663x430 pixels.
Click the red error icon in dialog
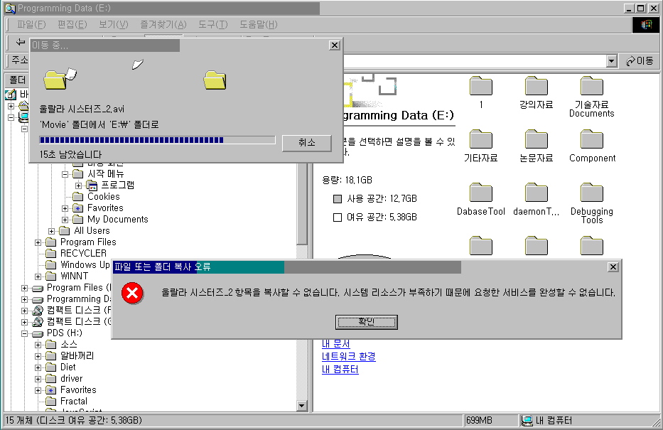[132, 293]
